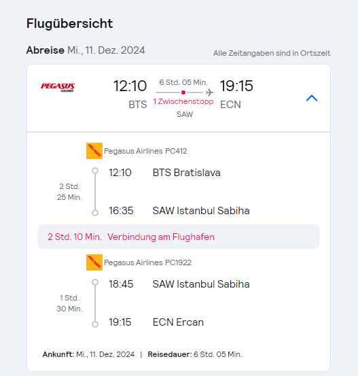
Task: Click the 16:35 SAW arrival circle marker
Action: [95, 213]
